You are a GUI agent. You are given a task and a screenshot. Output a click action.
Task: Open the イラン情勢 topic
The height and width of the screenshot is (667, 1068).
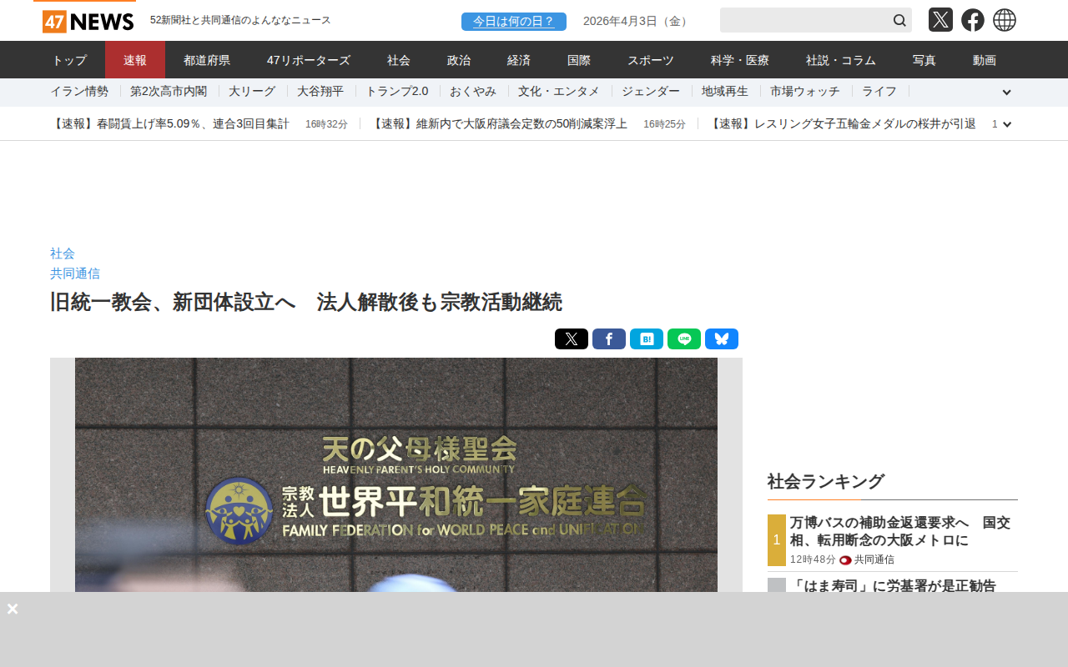pyautogui.click(x=79, y=92)
